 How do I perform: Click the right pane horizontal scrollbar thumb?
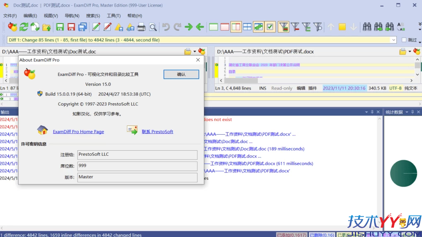tap(241, 80)
